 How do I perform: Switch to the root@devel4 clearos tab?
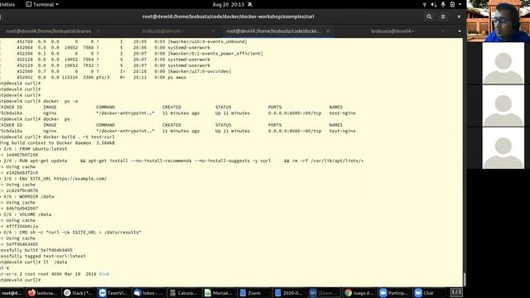click(x=48, y=31)
